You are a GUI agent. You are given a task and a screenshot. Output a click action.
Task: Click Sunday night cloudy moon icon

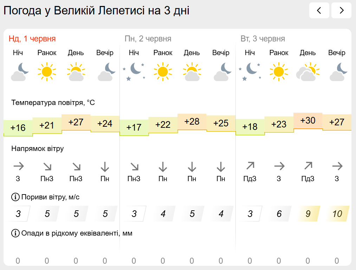pyautogui.click(x=20, y=71)
